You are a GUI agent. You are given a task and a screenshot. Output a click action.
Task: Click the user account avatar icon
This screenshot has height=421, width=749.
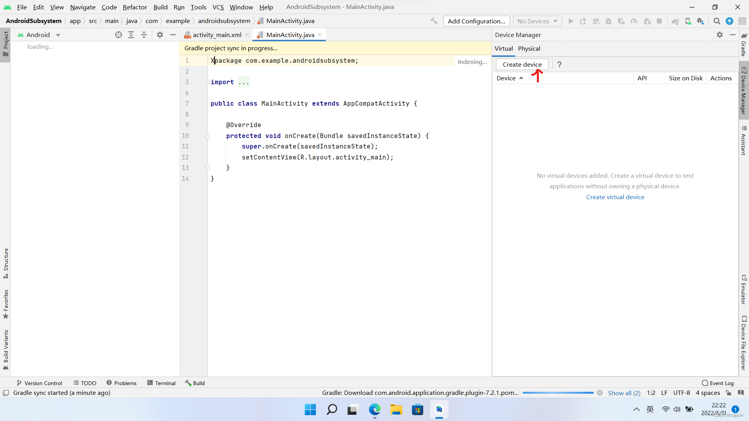click(742, 21)
